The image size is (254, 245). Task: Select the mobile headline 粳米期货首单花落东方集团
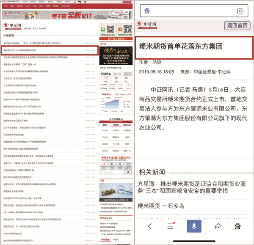click(x=181, y=46)
